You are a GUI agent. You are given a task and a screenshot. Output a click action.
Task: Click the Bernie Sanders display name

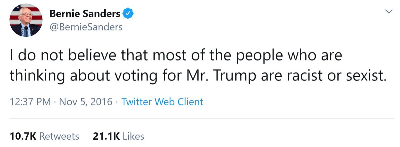tap(85, 14)
